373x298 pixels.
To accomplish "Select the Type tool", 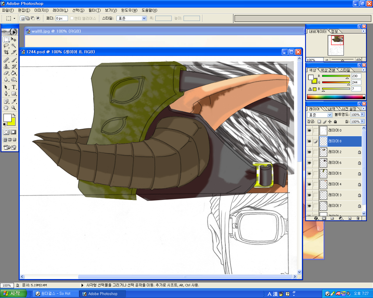I will coord(14,87).
